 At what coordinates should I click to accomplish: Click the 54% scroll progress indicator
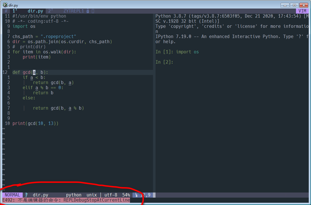pyautogui.click(x=126, y=195)
